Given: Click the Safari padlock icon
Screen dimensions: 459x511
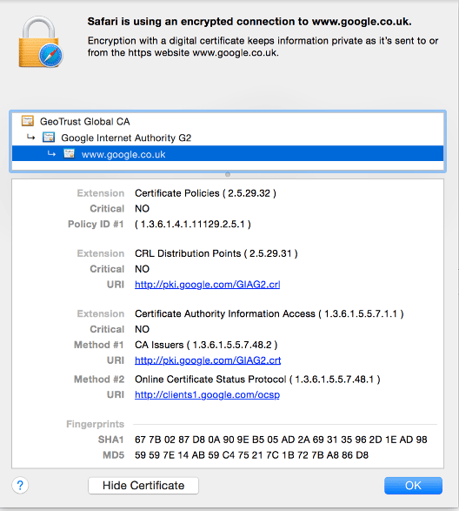Looking at the screenshot, I should click(x=40, y=43).
